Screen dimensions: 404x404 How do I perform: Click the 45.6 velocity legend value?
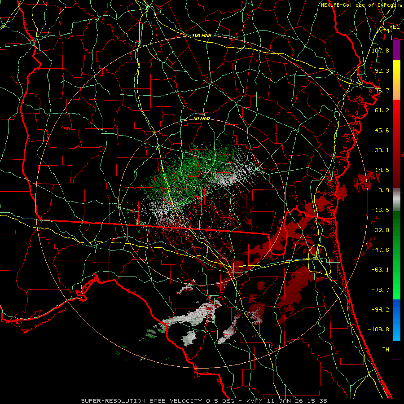coord(382,130)
